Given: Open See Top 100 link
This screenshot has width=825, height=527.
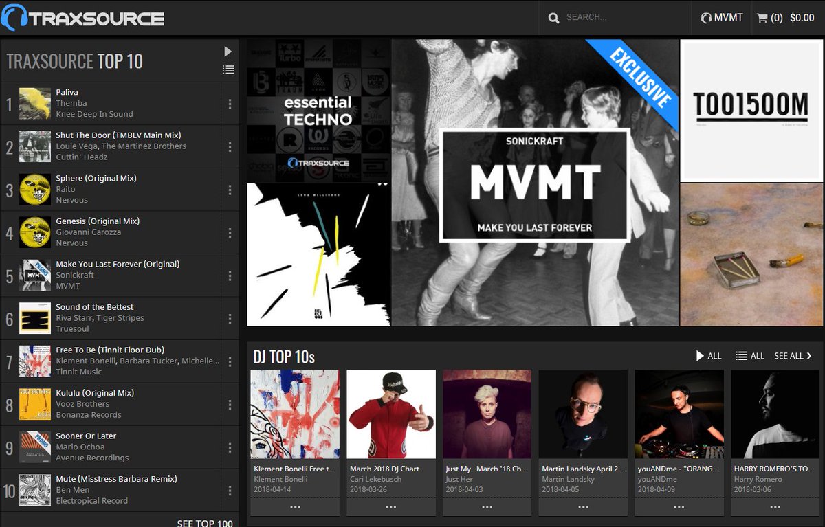Looking at the screenshot, I should click(205, 522).
